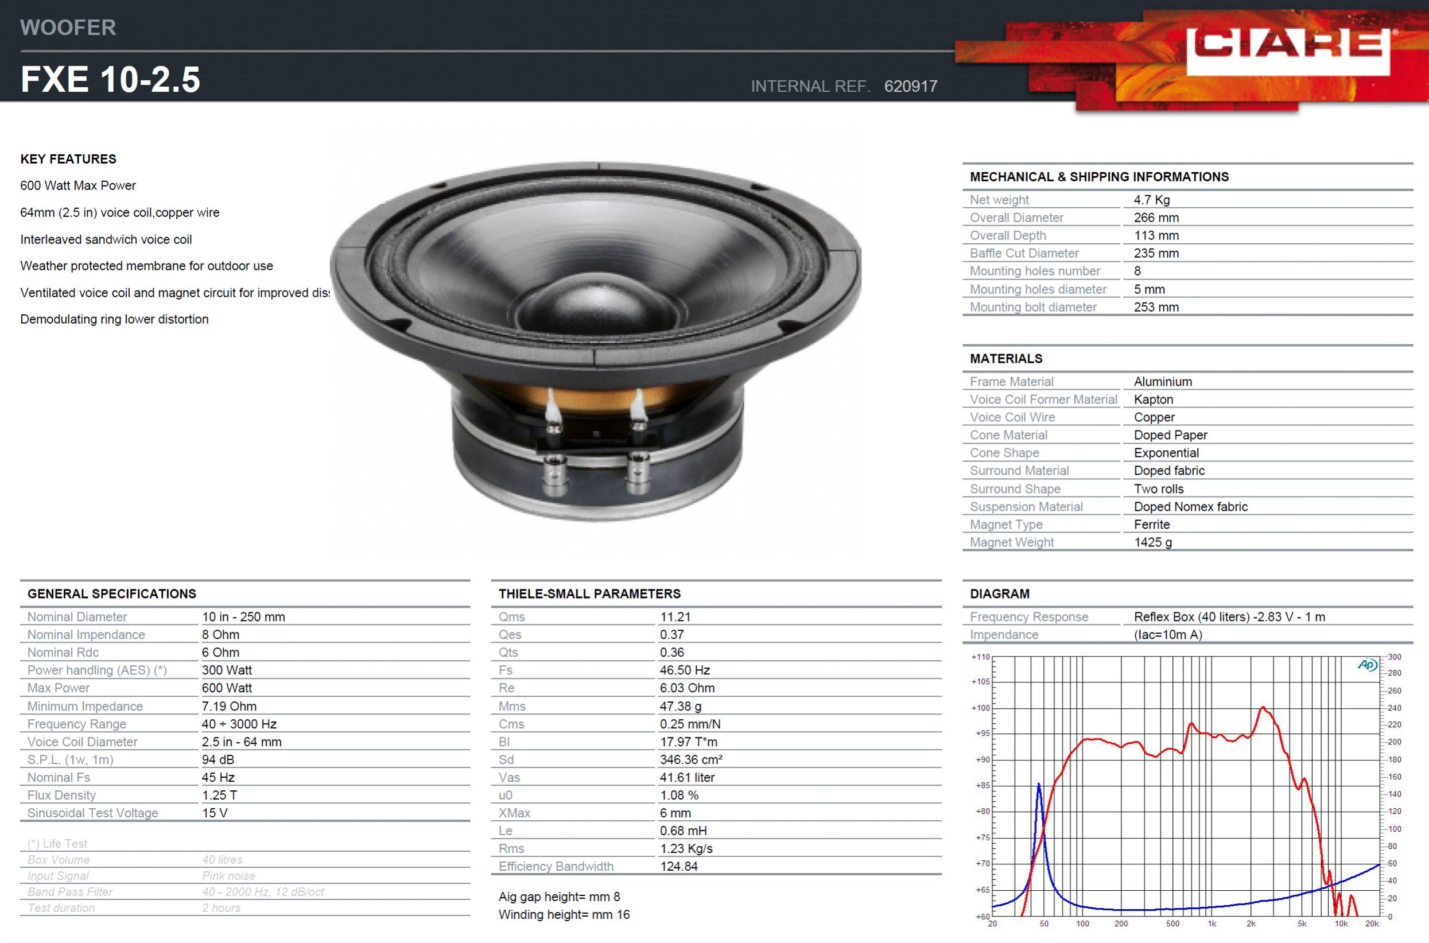This screenshot has height=943, width=1429.
Task: Click 'Demodulating ring lower distortion' feature
Action: [x=114, y=319]
